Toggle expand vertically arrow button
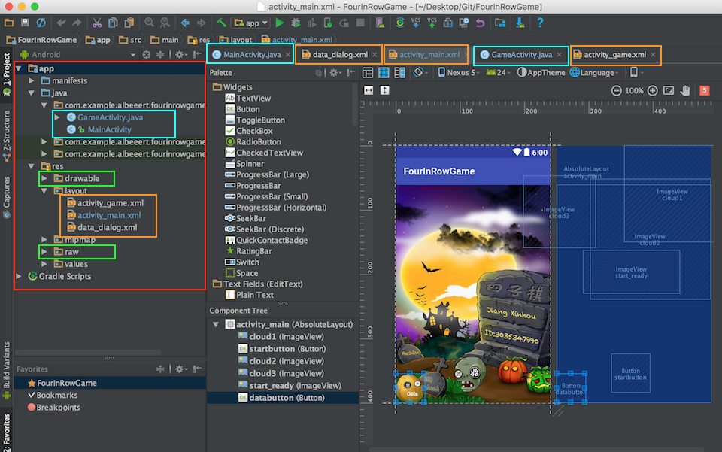Image resolution: width=722 pixels, height=452 pixels. [x=384, y=90]
